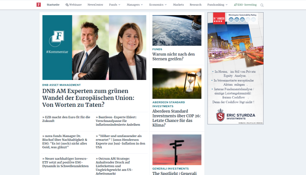
Task: Open the DNB AM Experten headline article
Action: [x=88, y=98]
